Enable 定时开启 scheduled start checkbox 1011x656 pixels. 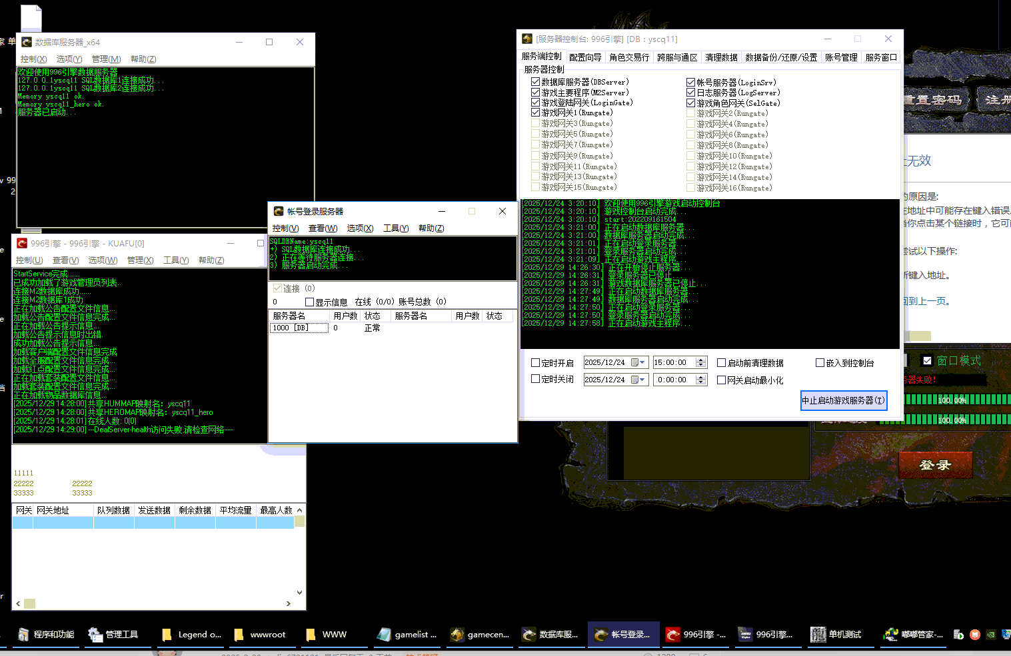(x=535, y=363)
